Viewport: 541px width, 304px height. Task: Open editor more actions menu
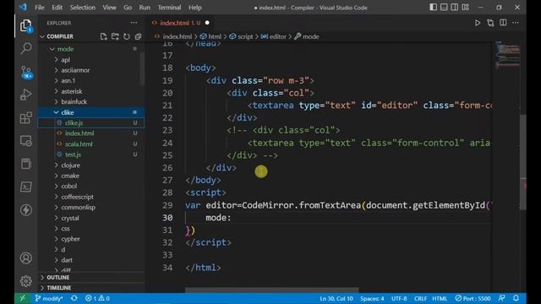(x=516, y=23)
